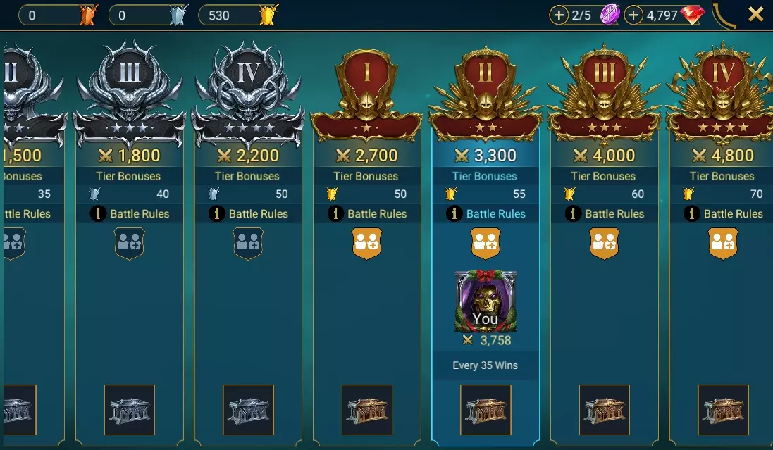Close the tier screen with X

[756, 14]
